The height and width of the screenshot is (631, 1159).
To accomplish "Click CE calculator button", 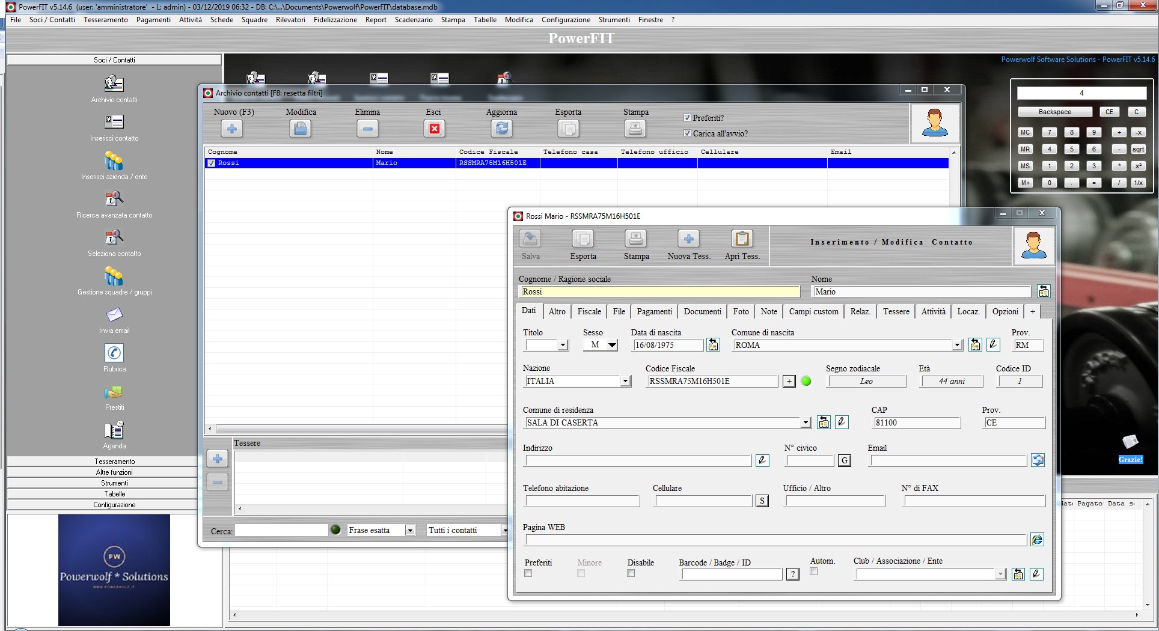I will click(1109, 112).
